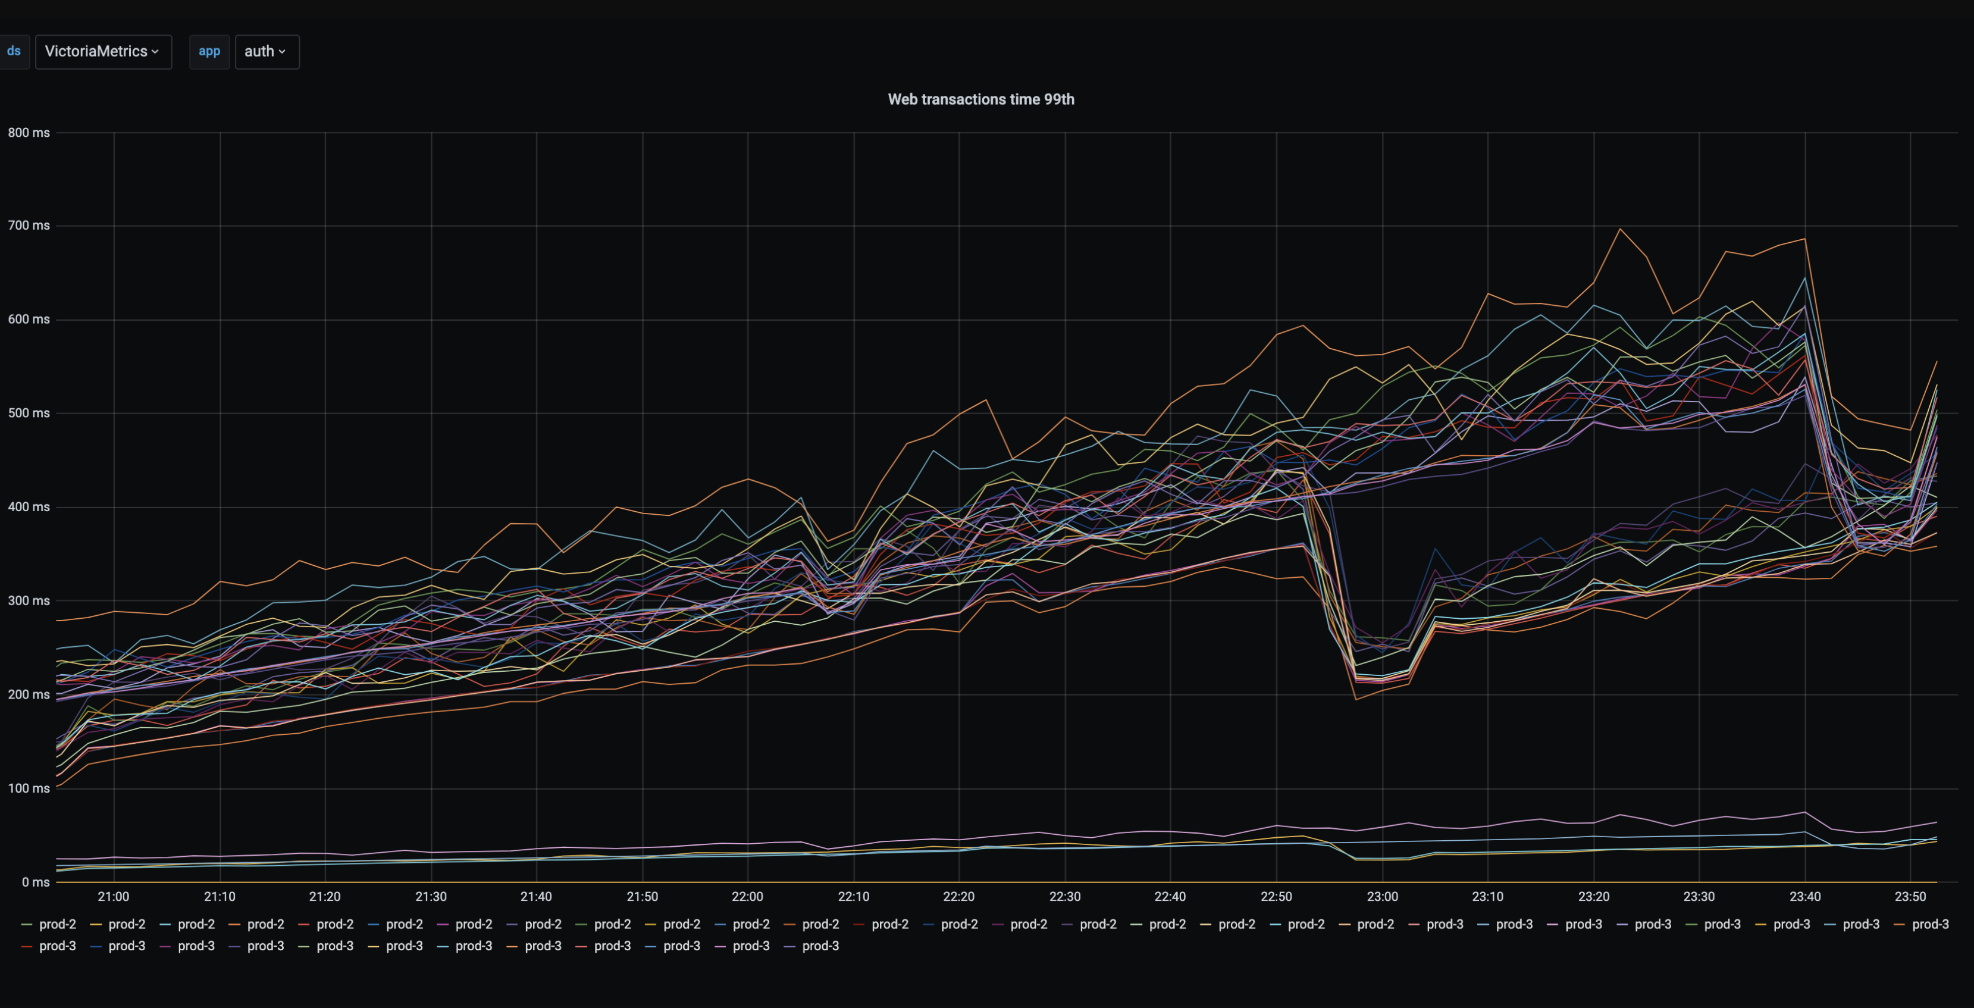
Task: Open the Web transactions time 99th panel menu
Action: point(980,99)
